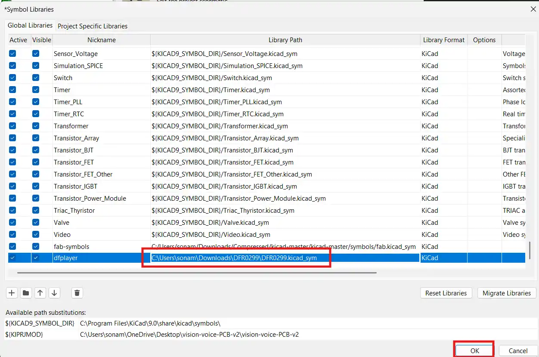Select the Timer_RTC library path cell
539x357 pixels.
pyautogui.click(x=285, y=114)
